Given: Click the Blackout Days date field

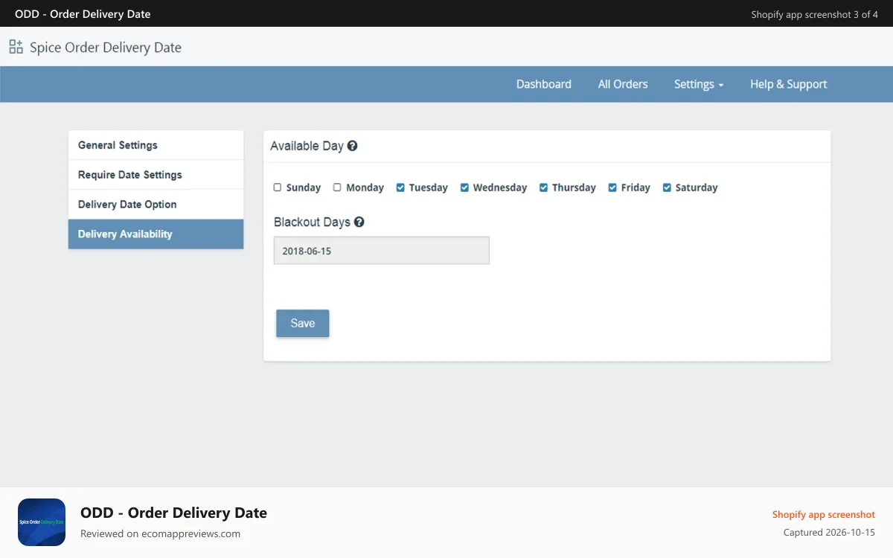Looking at the screenshot, I should 382,251.
